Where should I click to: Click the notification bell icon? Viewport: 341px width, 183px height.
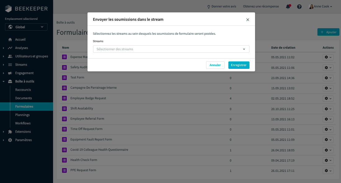288,7
